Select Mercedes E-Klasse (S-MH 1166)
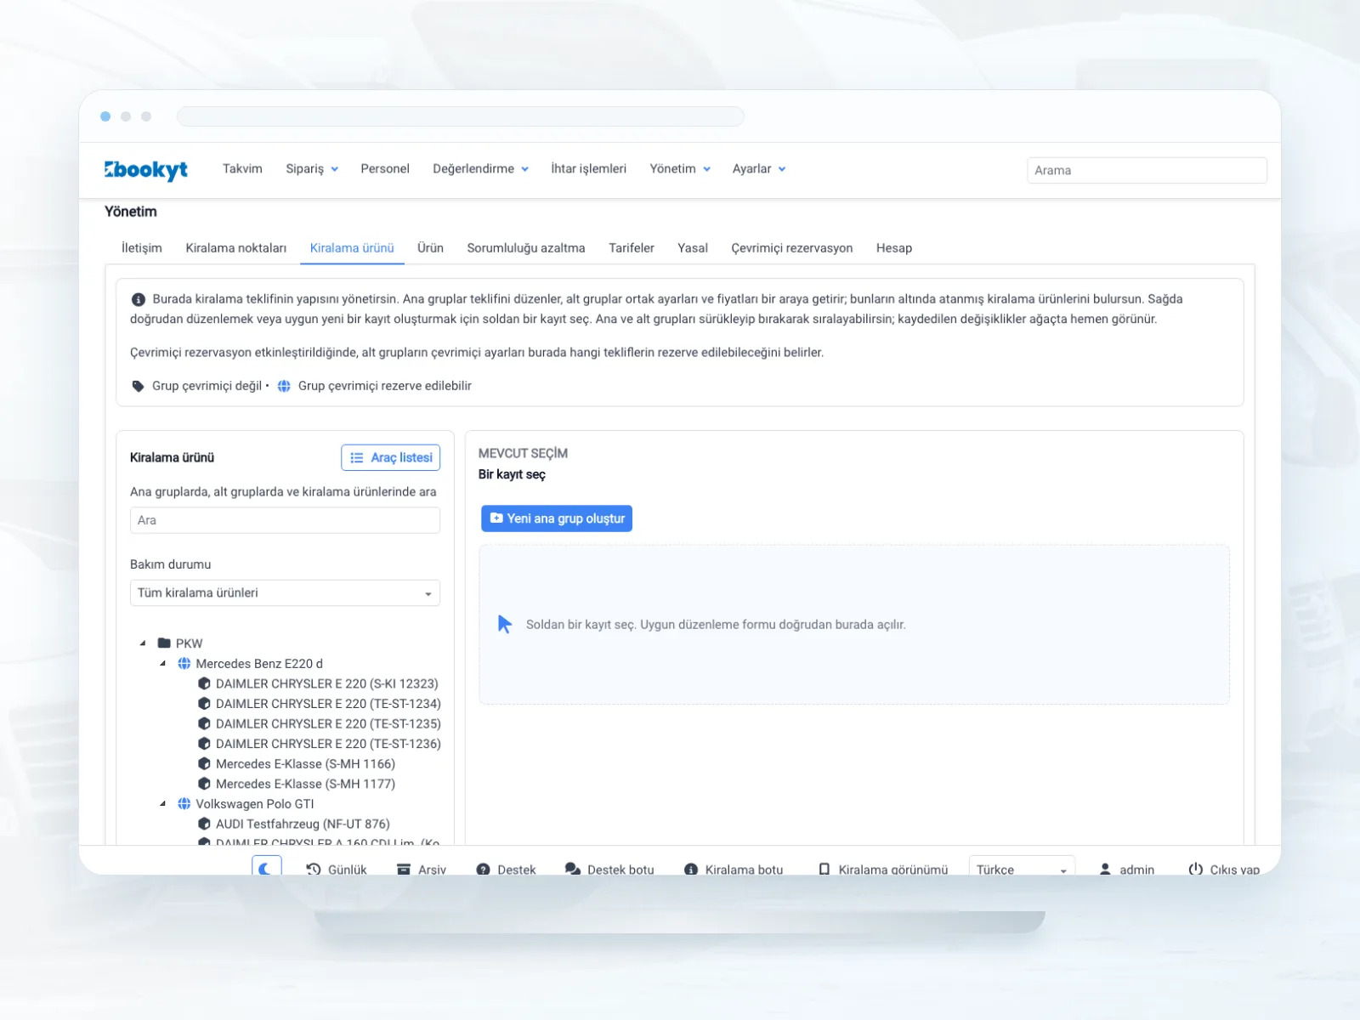This screenshot has height=1020, width=1360. tap(297, 764)
